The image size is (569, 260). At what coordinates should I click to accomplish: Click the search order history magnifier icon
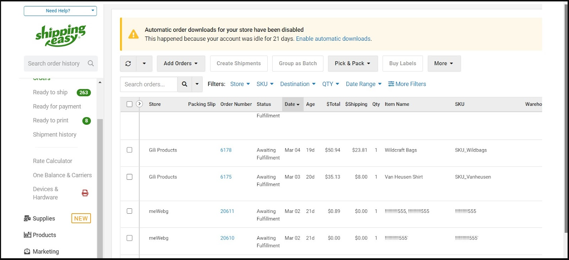tap(91, 63)
